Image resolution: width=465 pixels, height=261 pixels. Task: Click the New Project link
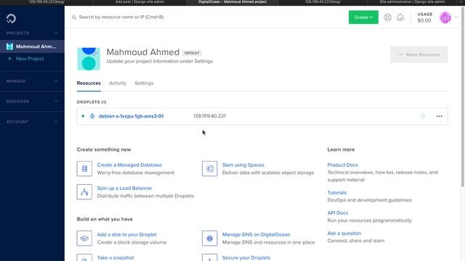[x=30, y=59]
